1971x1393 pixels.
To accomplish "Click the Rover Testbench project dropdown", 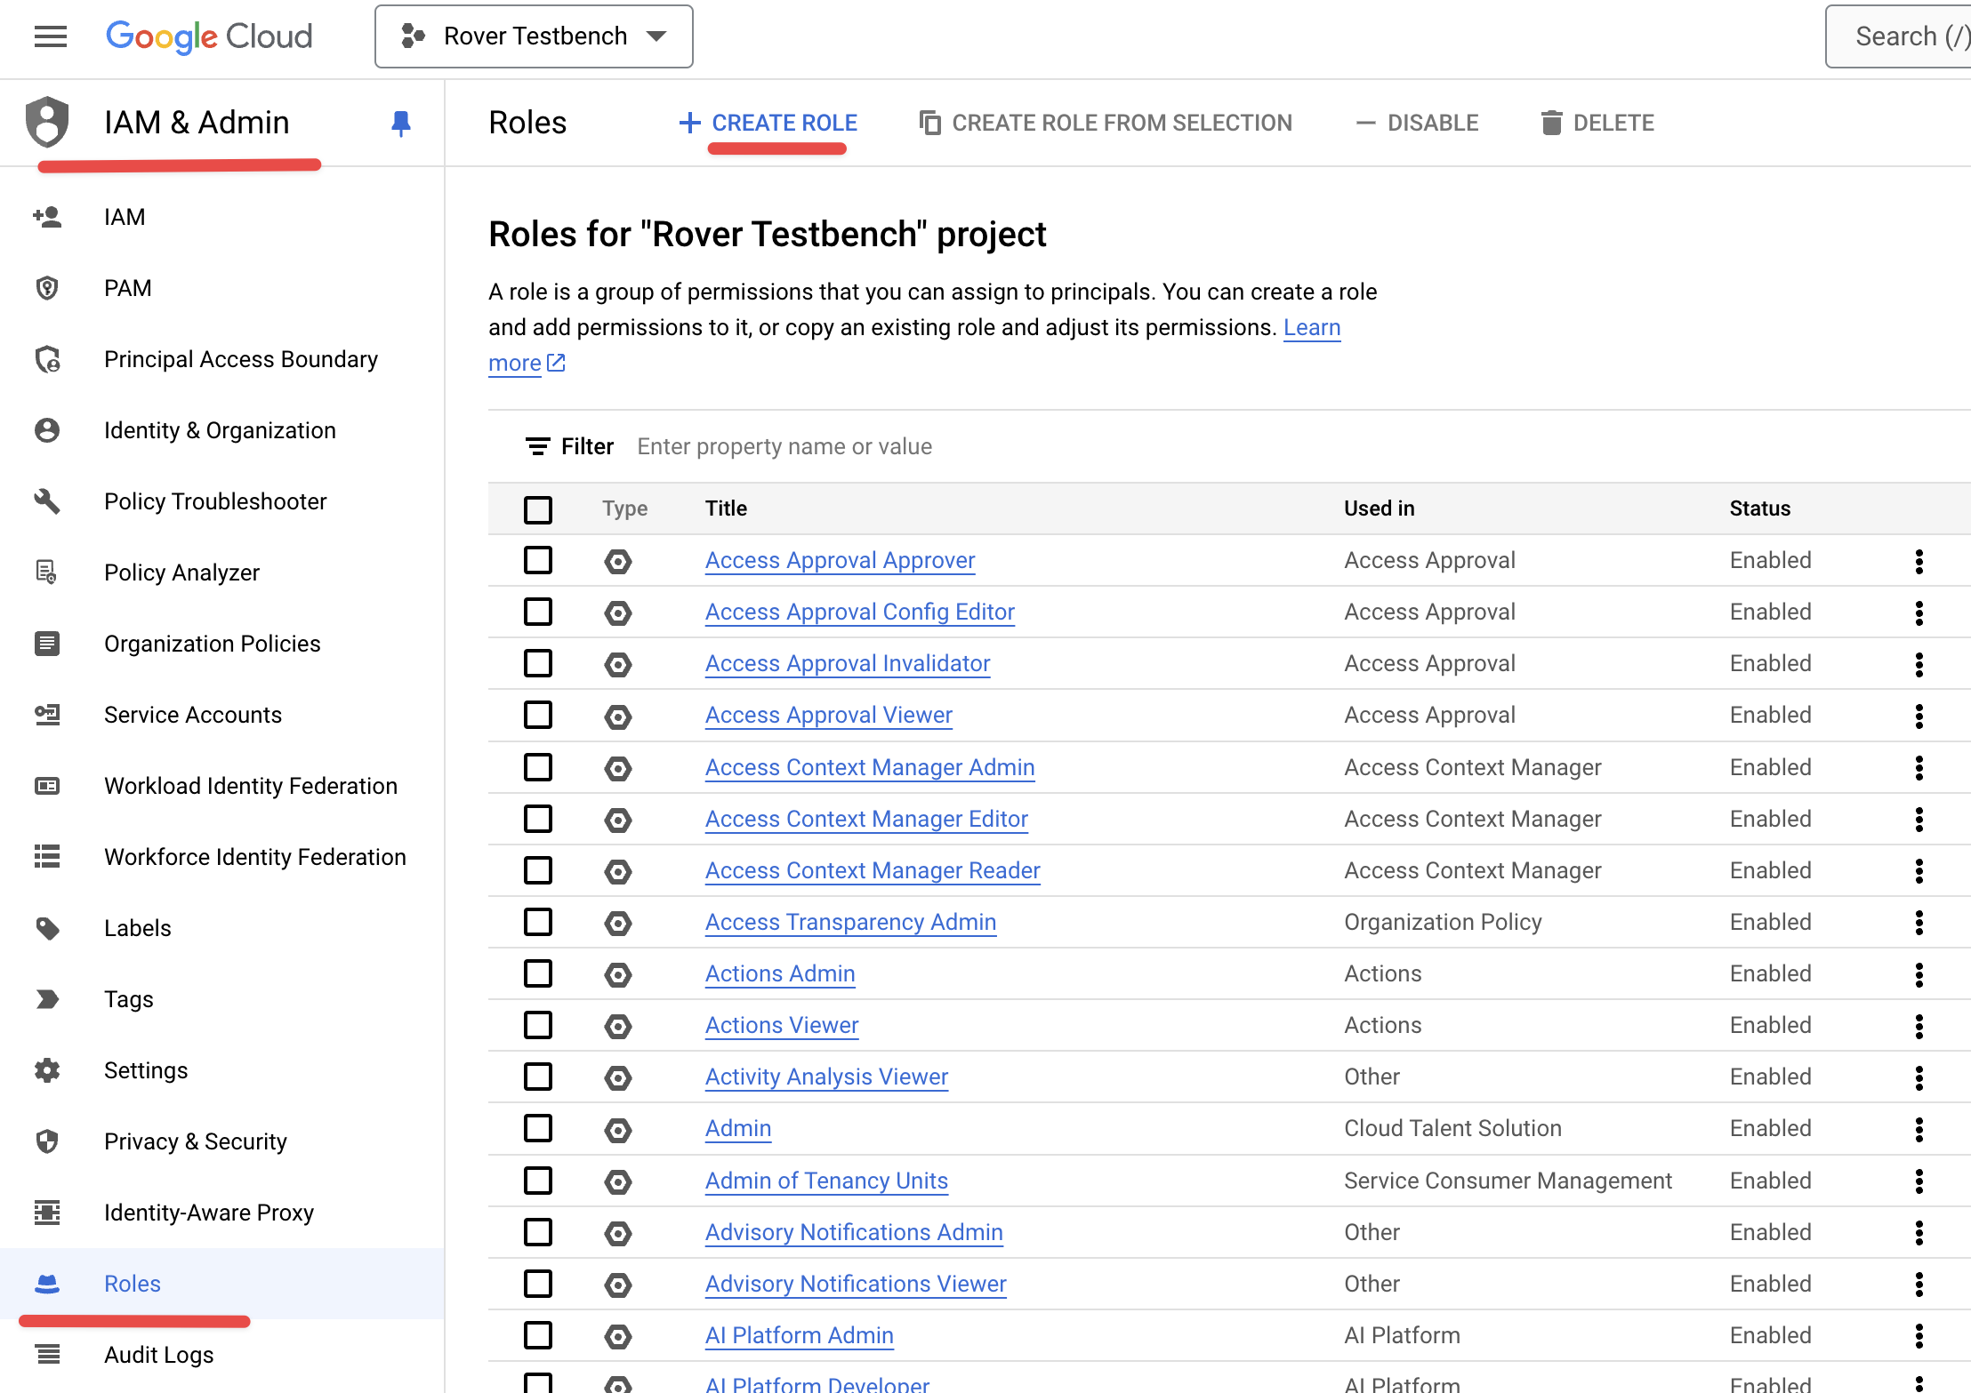I will click(533, 37).
